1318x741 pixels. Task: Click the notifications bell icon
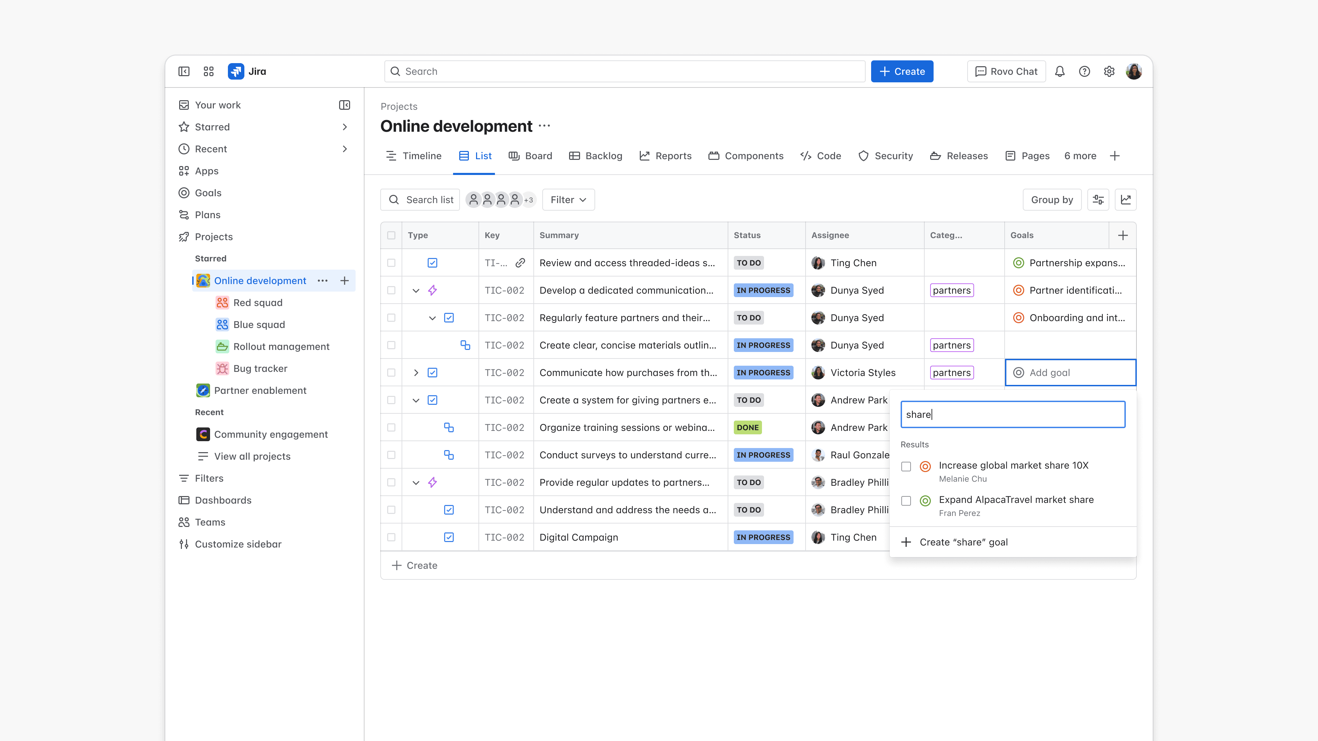[1060, 72]
